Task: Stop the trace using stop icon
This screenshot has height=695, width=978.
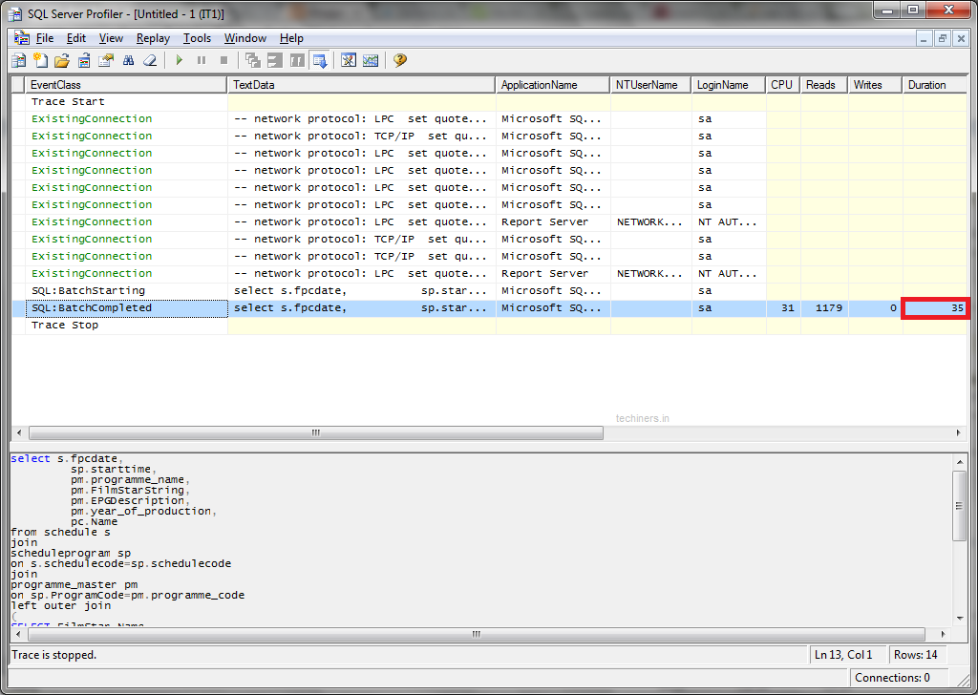Action: 223,59
